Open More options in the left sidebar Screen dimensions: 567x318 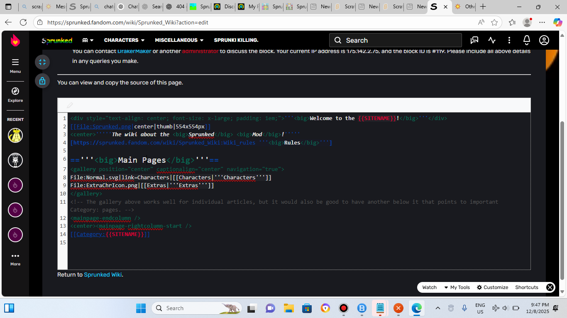point(15,259)
